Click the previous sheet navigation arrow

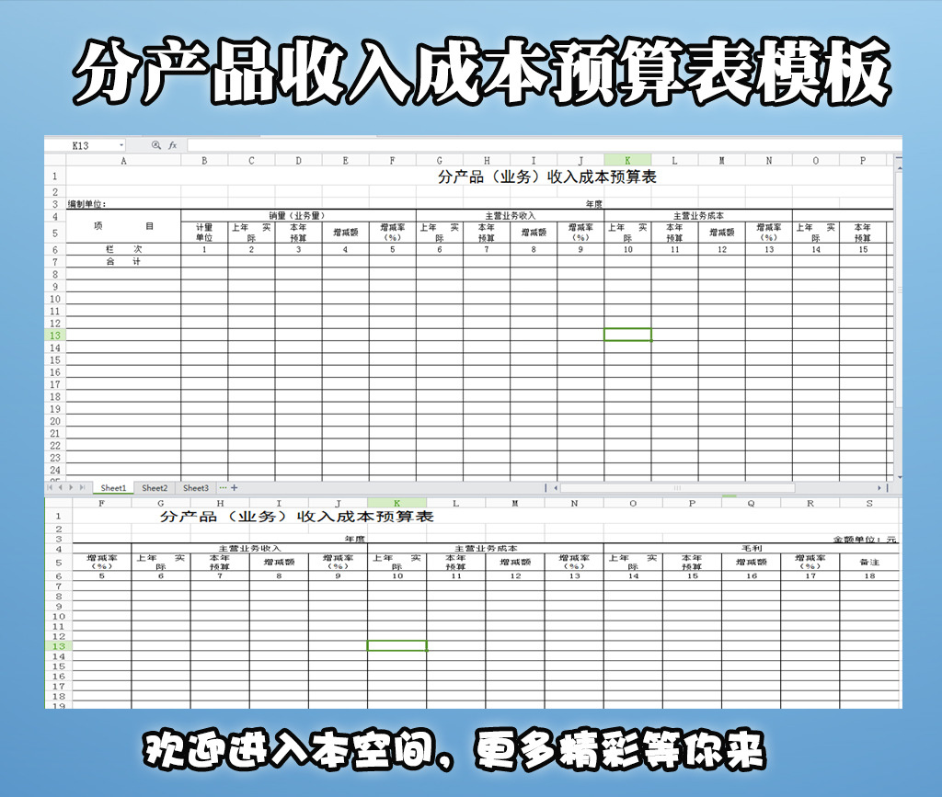pyautogui.click(x=60, y=487)
